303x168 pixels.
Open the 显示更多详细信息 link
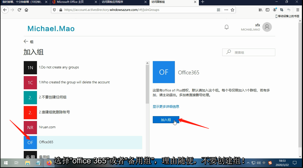[x=166, y=106]
